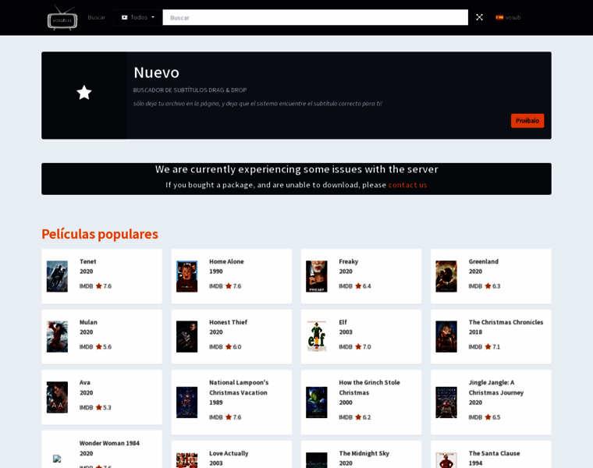Screen dimensions: 593x468
Task: Select the Love Actually title
Action: [229, 453]
